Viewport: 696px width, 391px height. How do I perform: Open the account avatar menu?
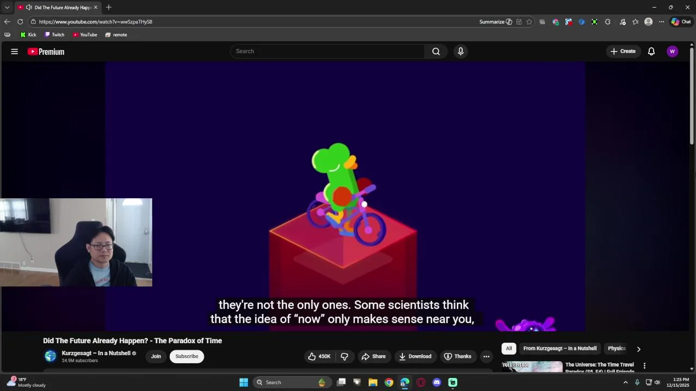click(673, 52)
